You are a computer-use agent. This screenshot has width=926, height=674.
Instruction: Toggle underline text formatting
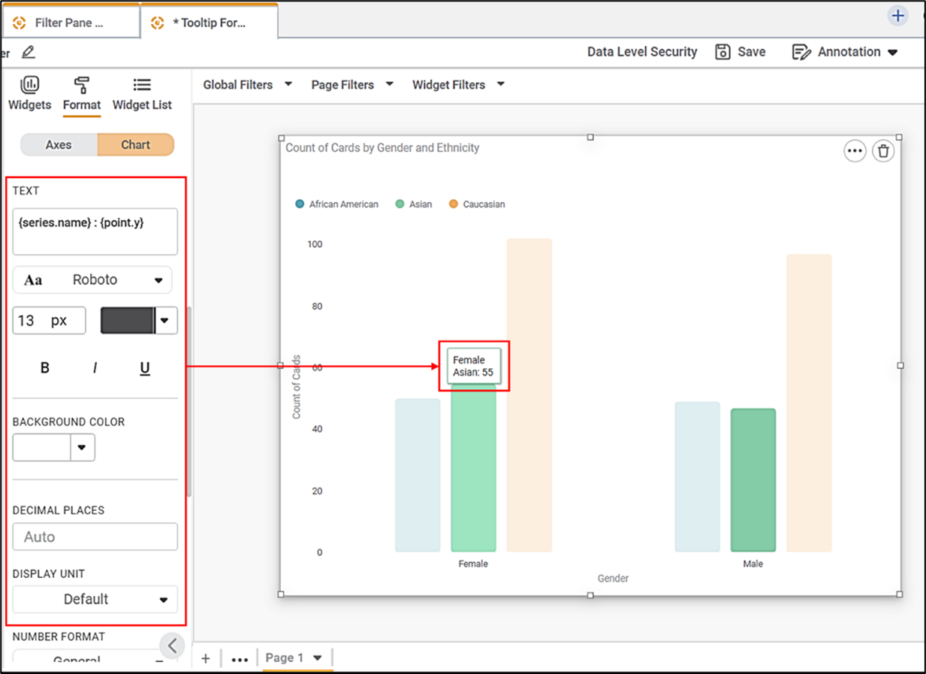[x=145, y=368]
